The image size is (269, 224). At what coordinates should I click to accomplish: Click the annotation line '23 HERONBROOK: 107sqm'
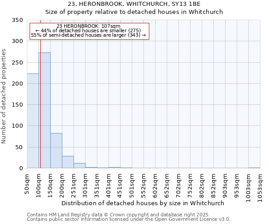tap(88, 26)
